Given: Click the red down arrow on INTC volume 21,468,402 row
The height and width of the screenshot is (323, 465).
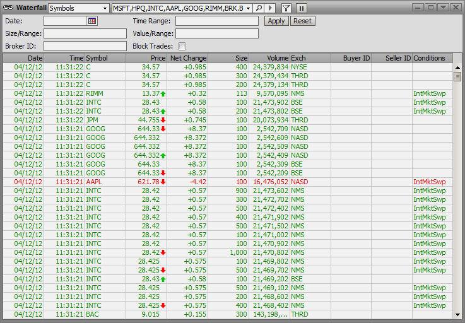Looking at the screenshot, I should click(x=163, y=305).
